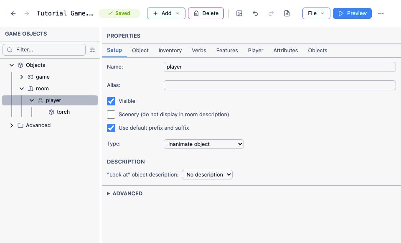Click the back arrow icon
This screenshot has height=243, width=401.
(13, 13)
